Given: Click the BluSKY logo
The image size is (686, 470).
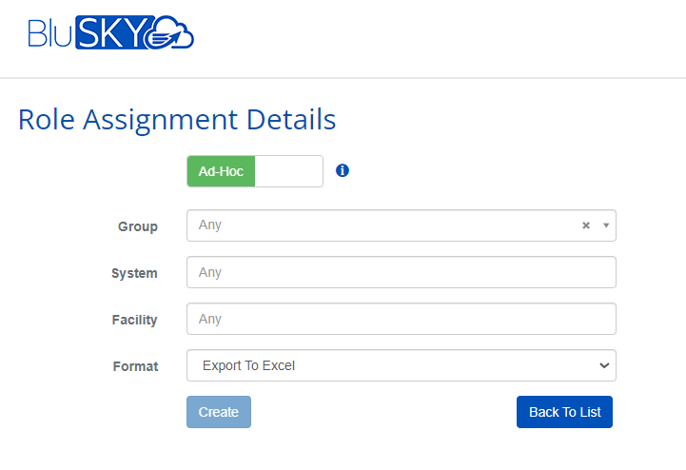Looking at the screenshot, I should coord(110,32).
